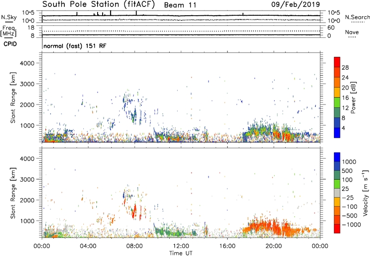This screenshot has height=256, width=370.
Task: Click the 'South Pole Station (fitACF)' title
Action: point(99,5)
